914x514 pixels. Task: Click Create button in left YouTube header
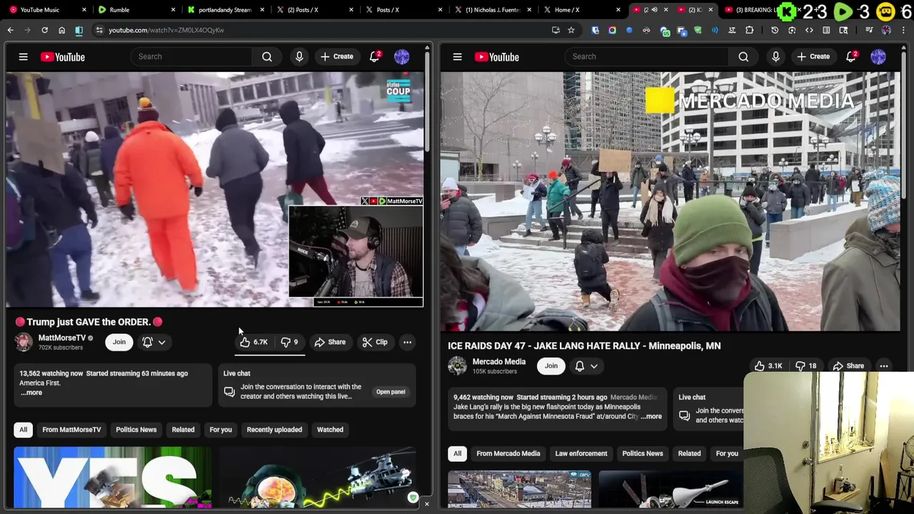337,56
